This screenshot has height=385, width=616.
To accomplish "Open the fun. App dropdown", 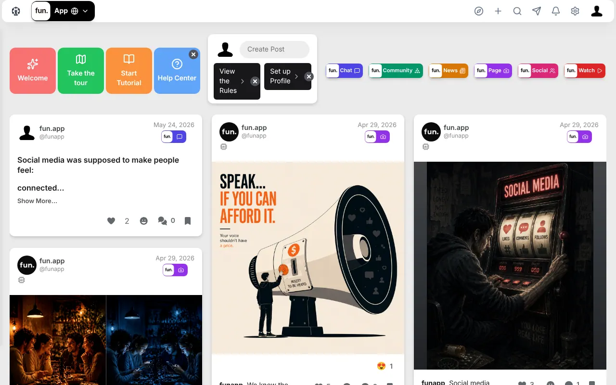I will point(63,11).
